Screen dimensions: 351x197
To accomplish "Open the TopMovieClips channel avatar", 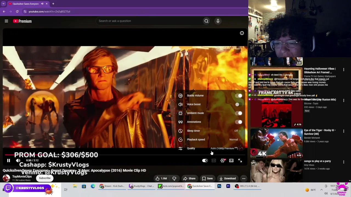I will (x=6, y=178).
